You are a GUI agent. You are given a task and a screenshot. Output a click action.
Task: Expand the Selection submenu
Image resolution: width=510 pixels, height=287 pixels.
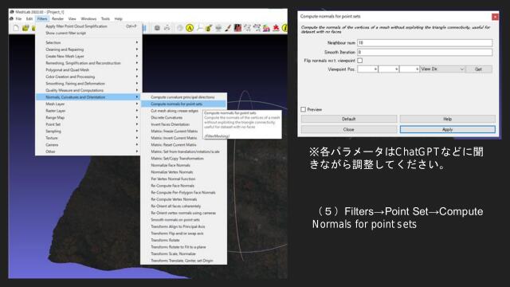(88, 42)
